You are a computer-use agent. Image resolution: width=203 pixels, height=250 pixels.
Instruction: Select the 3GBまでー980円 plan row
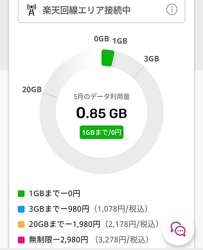(x=83, y=209)
